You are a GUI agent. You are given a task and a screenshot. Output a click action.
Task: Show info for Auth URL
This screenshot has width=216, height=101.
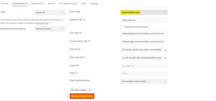80,33
